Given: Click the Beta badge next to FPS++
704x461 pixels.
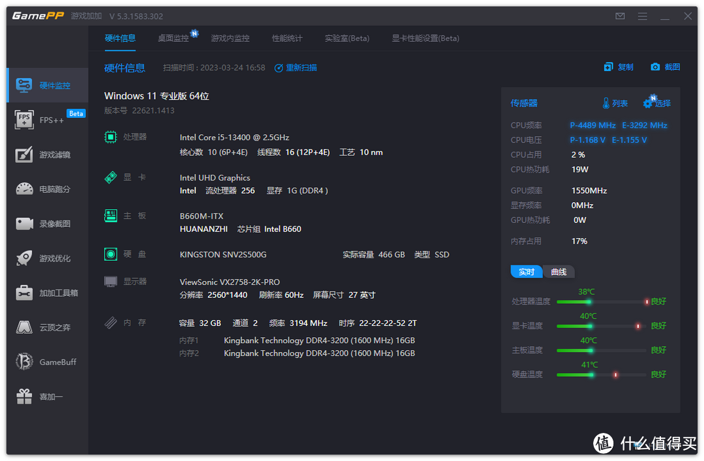Looking at the screenshot, I should (x=76, y=113).
